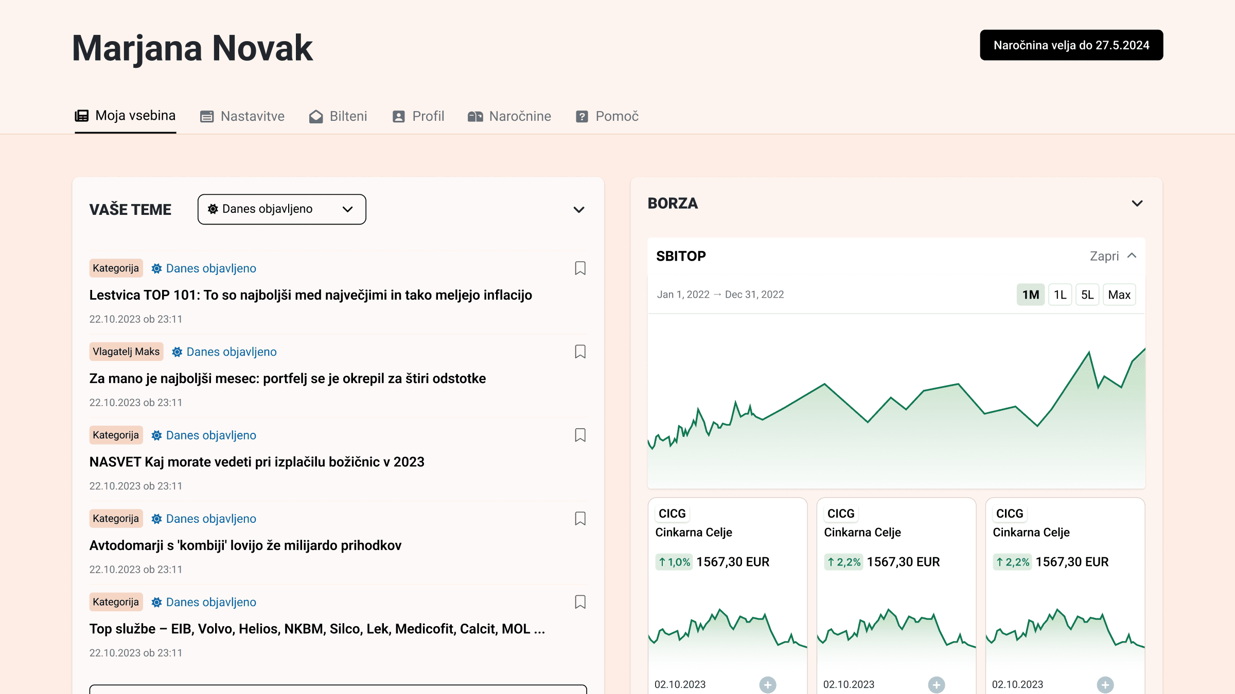Collapse the BORZA panel chevron
The image size is (1235, 694).
click(x=1137, y=204)
